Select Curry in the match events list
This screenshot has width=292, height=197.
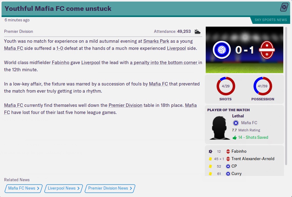pyautogui.click(x=236, y=174)
